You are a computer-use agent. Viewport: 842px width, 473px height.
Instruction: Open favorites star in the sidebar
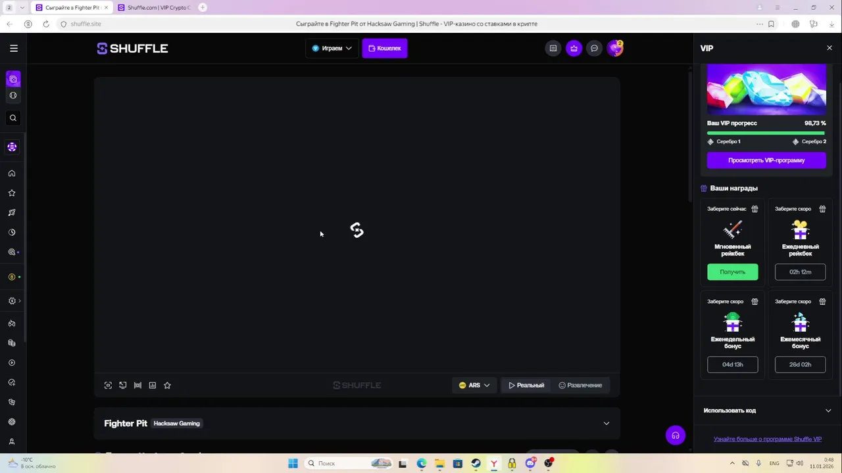pyautogui.click(x=12, y=193)
